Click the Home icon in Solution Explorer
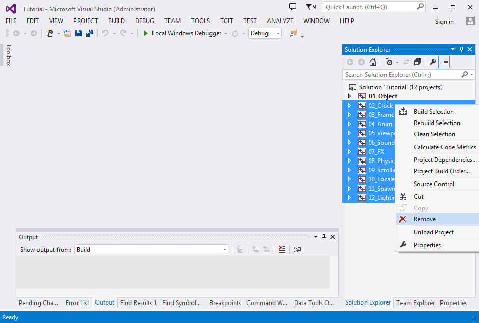Viewport: 479px width, 323px height. click(373, 62)
